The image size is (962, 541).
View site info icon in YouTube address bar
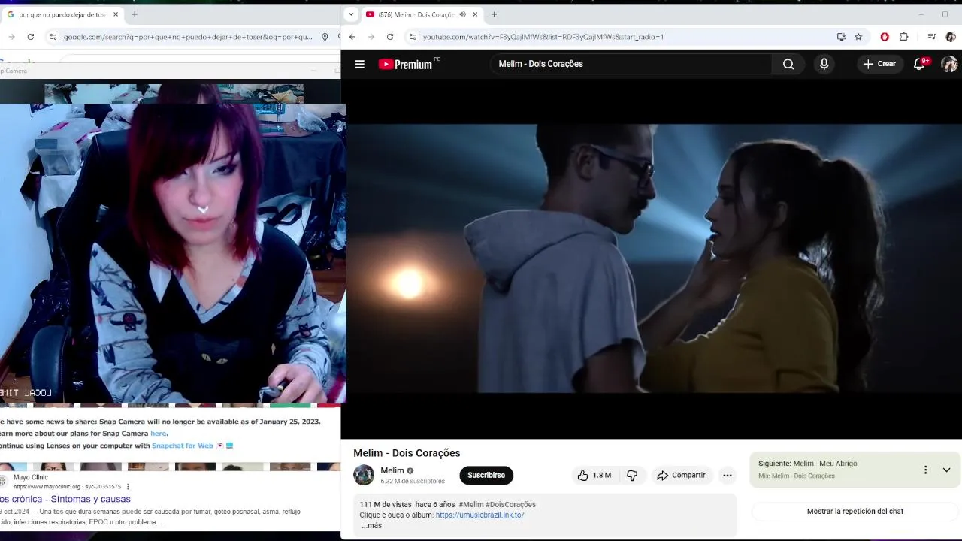[412, 37]
